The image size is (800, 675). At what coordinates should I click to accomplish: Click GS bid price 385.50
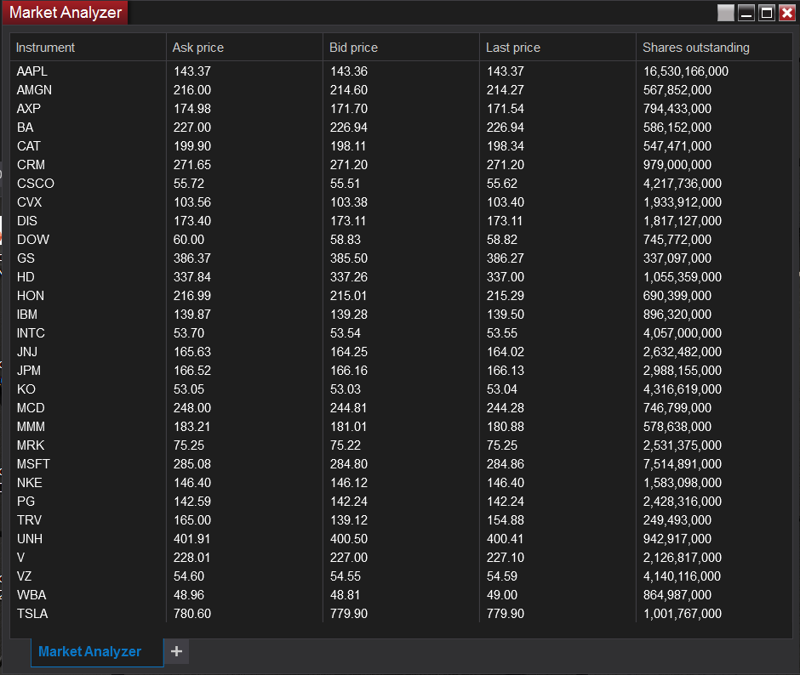[x=349, y=258]
